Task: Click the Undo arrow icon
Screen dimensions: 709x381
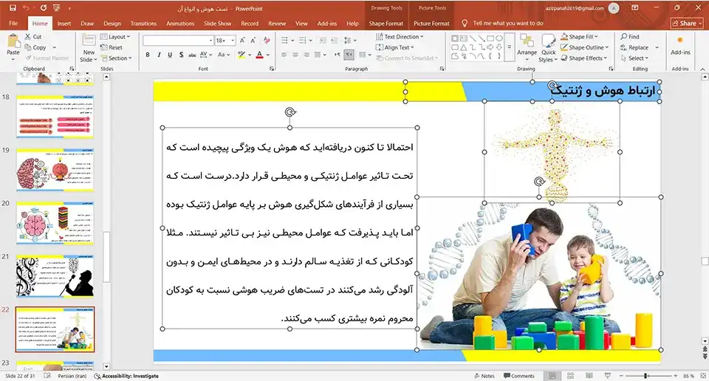Action: tap(26, 8)
